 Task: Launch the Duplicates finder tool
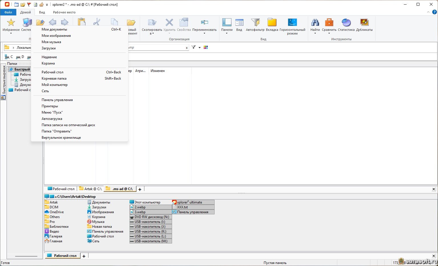[364, 23]
